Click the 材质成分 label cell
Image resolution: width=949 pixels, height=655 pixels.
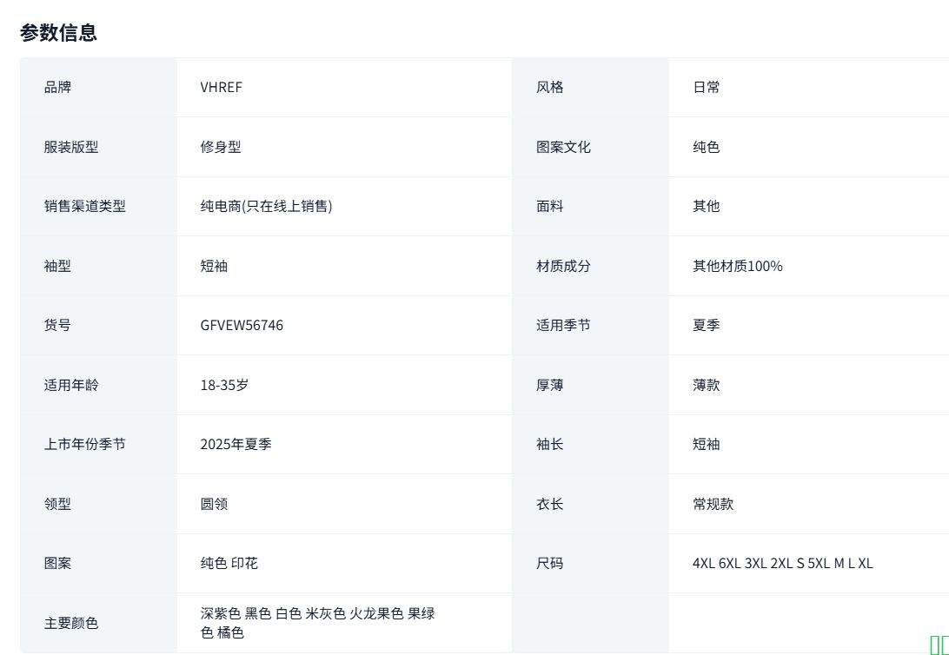563,266
